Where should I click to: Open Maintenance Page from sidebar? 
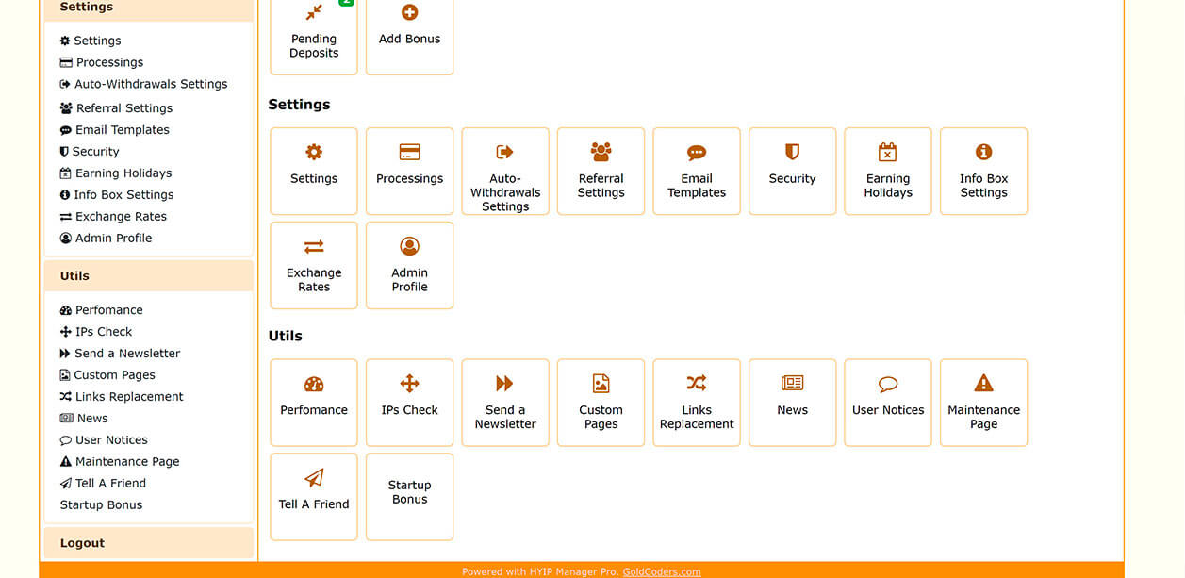coord(120,462)
